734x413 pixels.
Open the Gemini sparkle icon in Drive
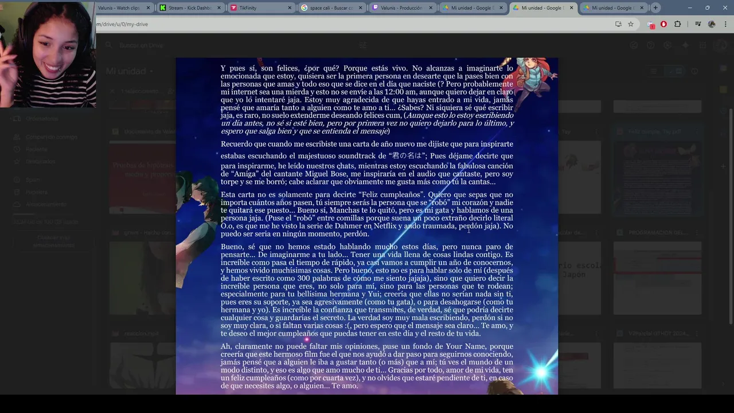tap(685, 45)
